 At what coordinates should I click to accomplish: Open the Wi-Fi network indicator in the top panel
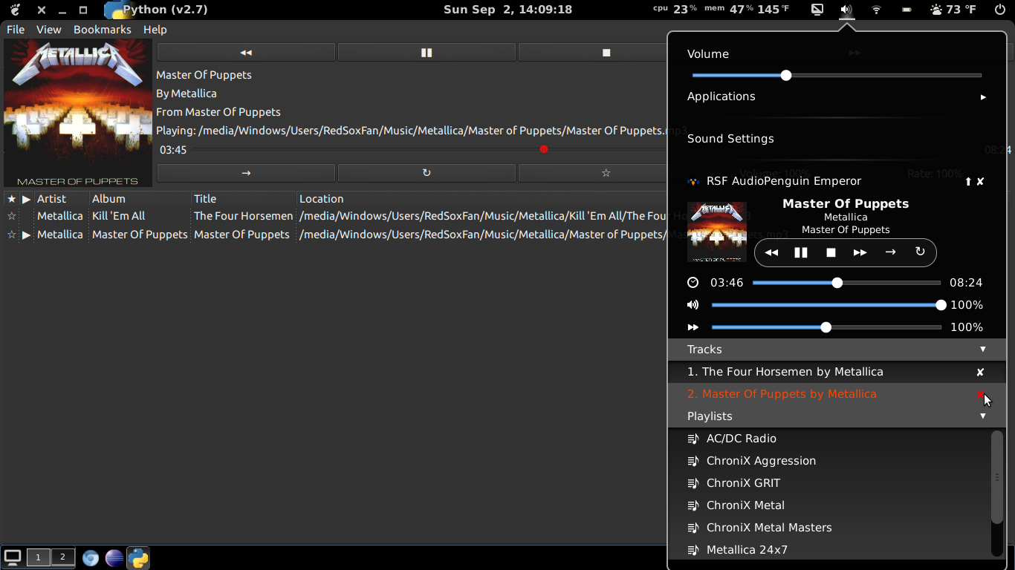(876, 10)
